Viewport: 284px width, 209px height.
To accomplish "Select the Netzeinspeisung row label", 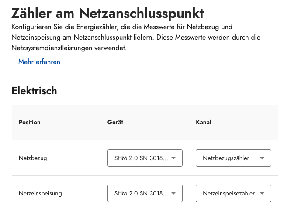I will click(40, 193).
